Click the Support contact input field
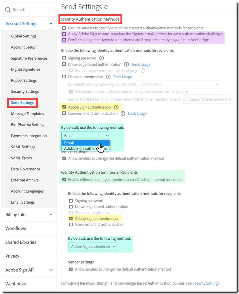This screenshot has width=239, height=294. coord(207,99)
